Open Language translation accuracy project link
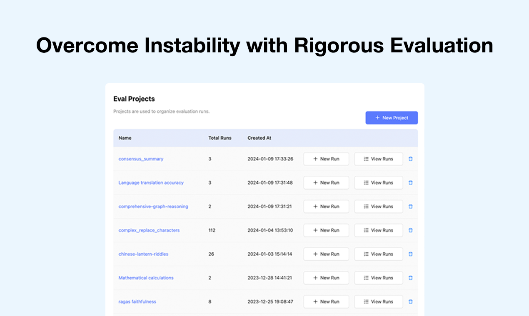The image size is (529, 316). (151, 183)
